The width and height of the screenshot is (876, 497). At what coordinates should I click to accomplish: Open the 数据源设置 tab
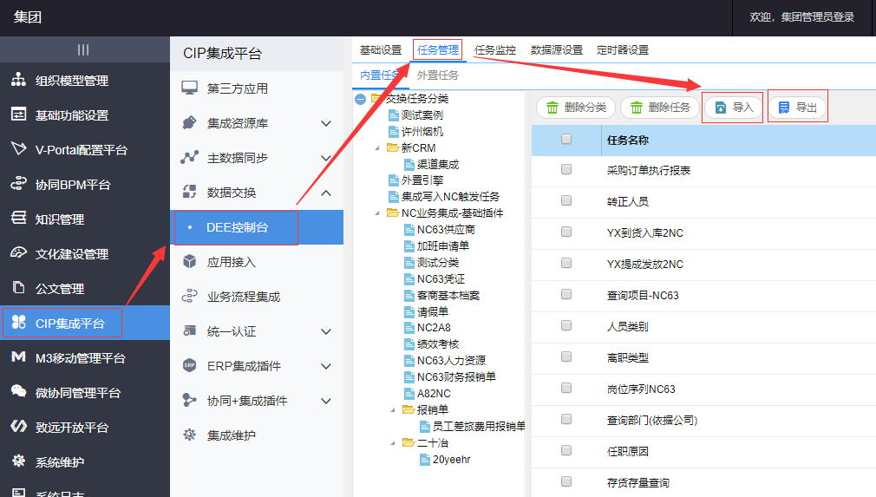point(557,50)
